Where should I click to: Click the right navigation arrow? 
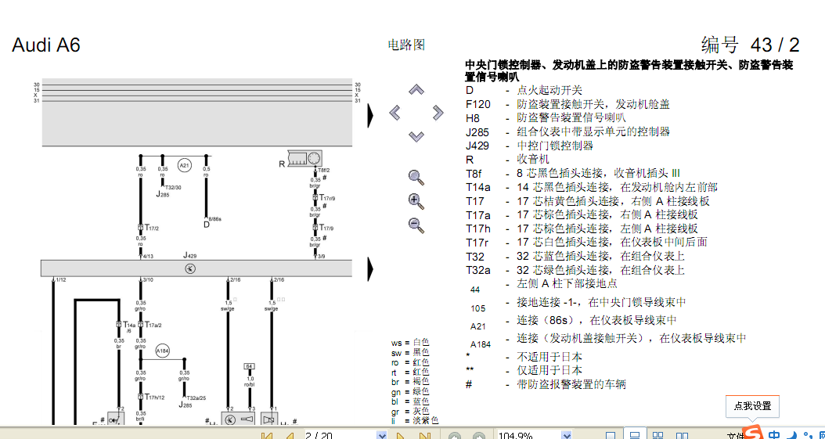[438, 113]
